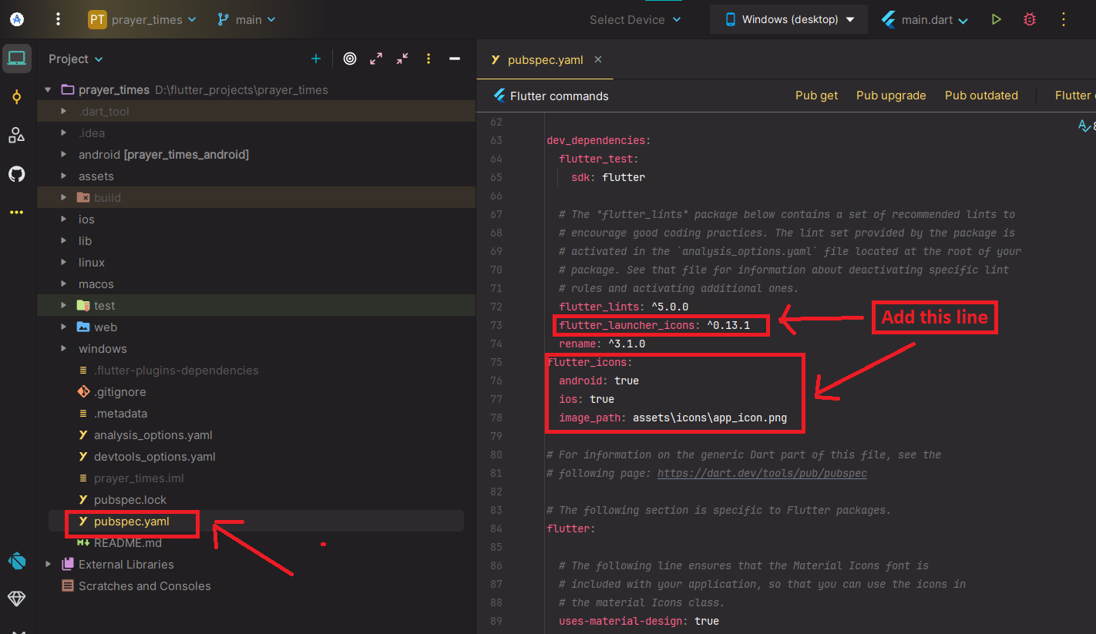The width and height of the screenshot is (1096, 634).
Task: Select analysis_options.yaml in the project tree
Action: click(153, 435)
